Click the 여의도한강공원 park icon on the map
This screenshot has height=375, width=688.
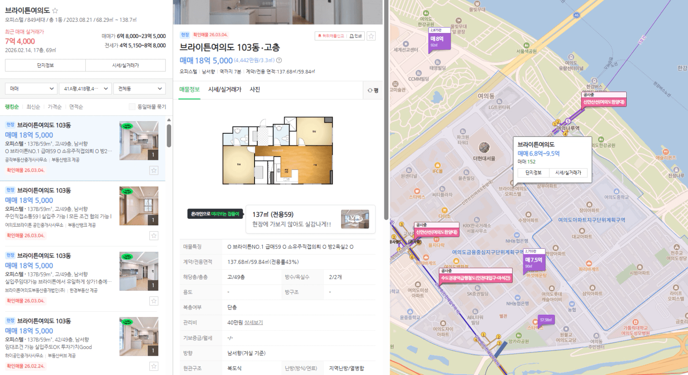[426, 13]
